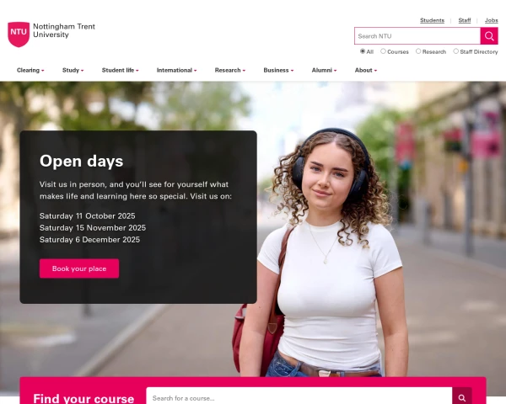Open the Students link

[x=432, y=20]
